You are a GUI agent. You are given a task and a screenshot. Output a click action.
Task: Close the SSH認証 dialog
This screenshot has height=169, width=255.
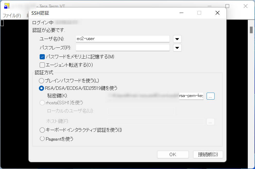[x=217, y=13]
